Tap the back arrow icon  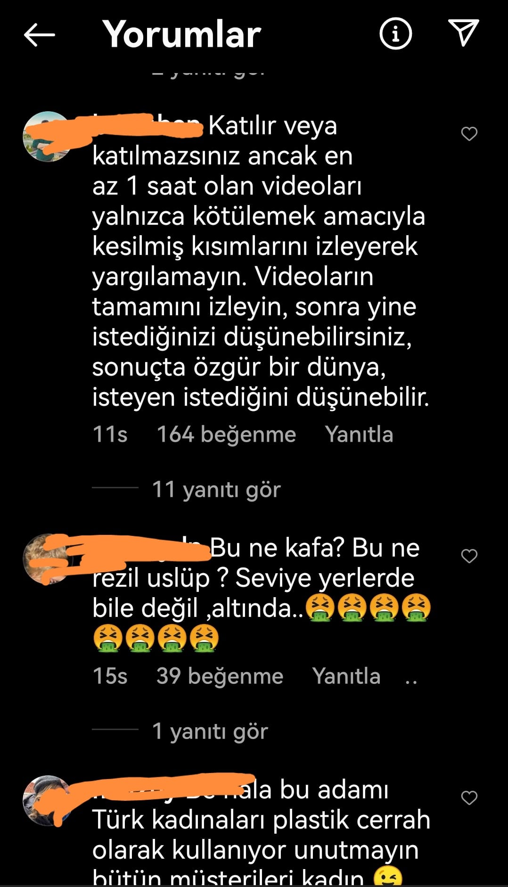[40, 34]
